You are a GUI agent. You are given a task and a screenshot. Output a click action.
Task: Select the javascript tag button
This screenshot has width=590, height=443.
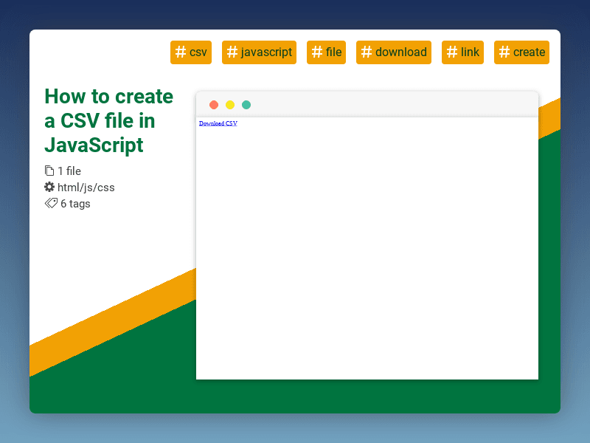[x=259, y=52]
